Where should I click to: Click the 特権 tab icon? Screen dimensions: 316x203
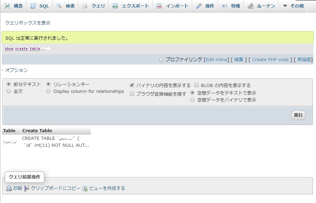tap(224, 6)
